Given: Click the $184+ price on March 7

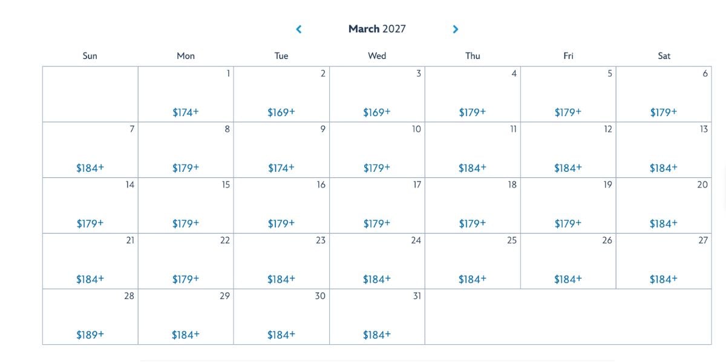Looking at the screenshot, I should click(x=90, y=168).
